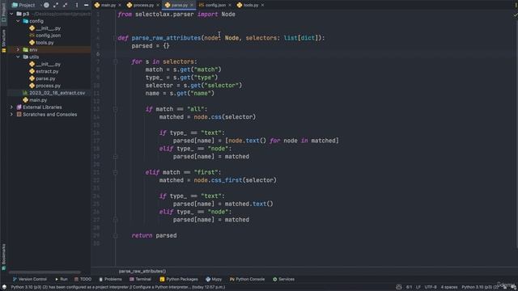Click the collapse all icon in Project toolbar
Screen dimensions: 518x291
(65, 5)
